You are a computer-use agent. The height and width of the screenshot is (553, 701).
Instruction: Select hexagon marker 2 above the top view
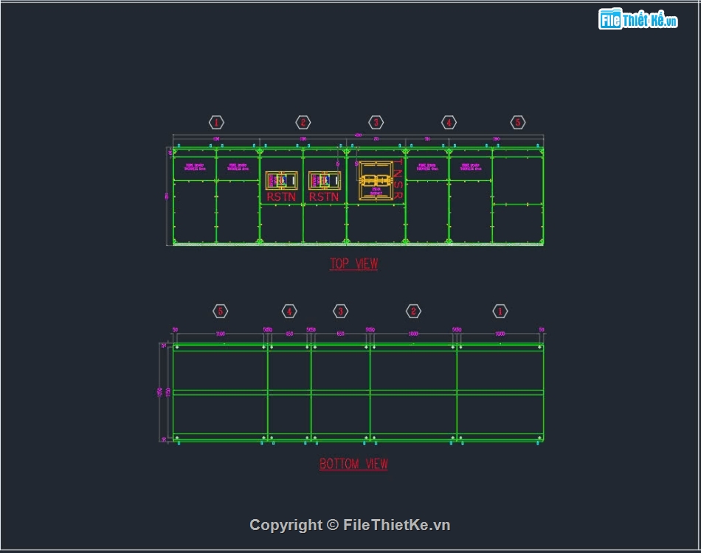303,122
